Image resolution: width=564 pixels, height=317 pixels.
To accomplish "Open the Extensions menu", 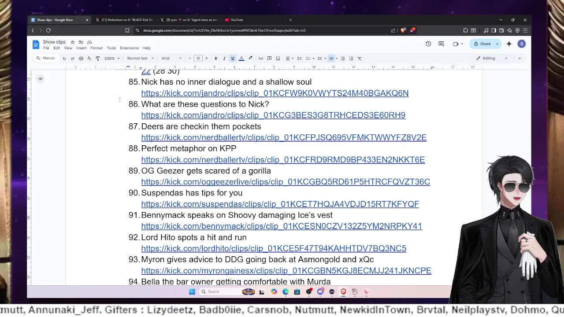I will [129, 48].
